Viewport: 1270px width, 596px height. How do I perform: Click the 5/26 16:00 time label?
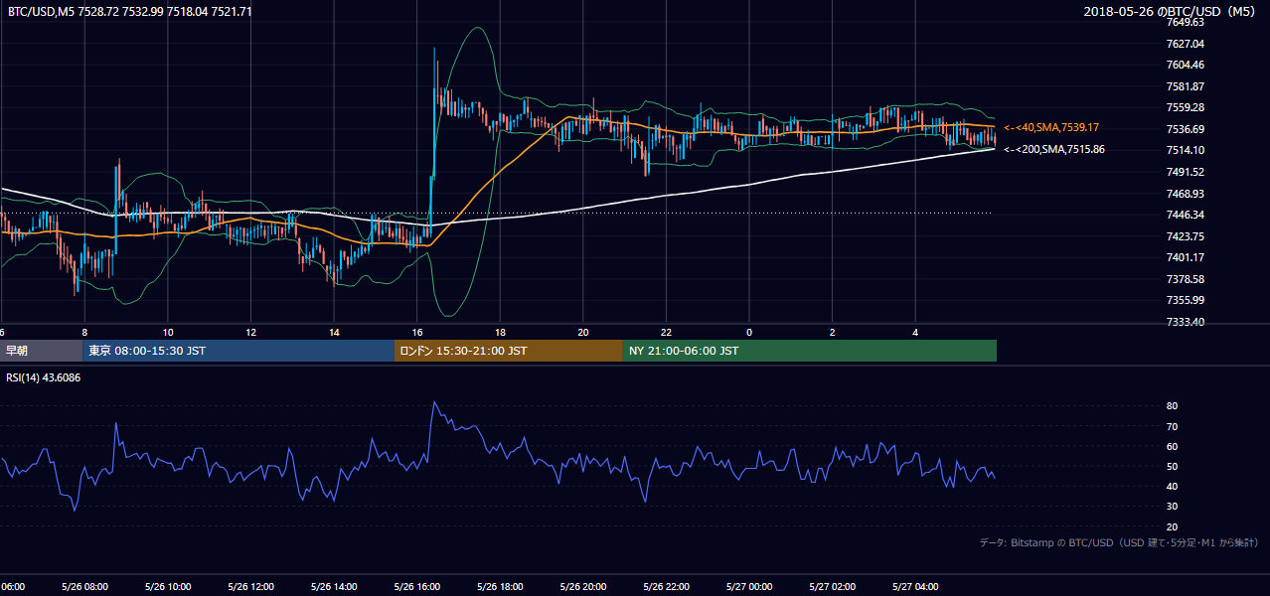coord(416,587)
